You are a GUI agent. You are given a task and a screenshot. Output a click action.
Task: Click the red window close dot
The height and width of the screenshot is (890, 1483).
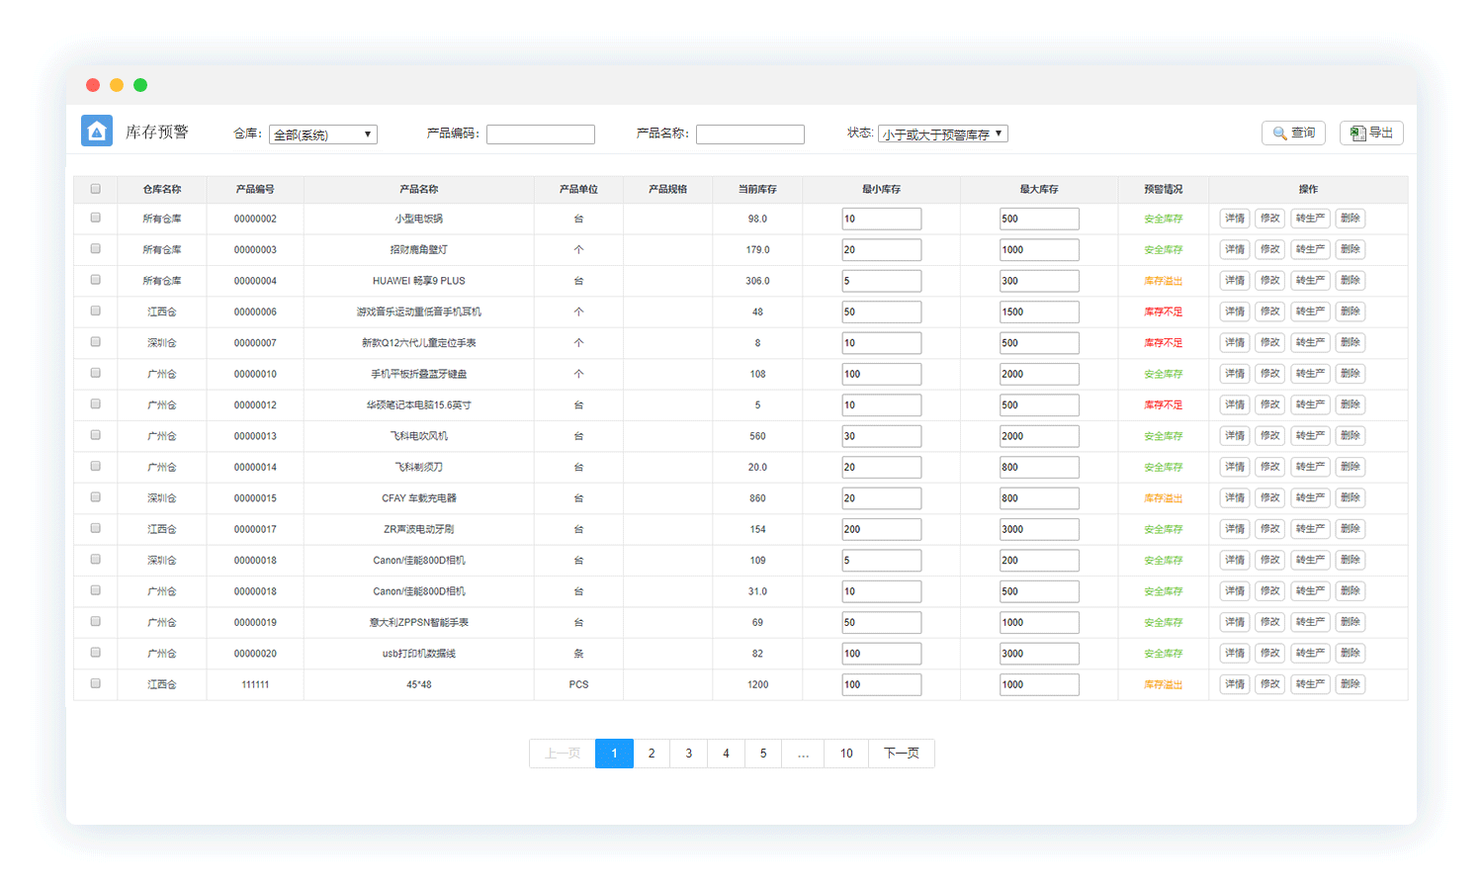click(x=93, y=85)
